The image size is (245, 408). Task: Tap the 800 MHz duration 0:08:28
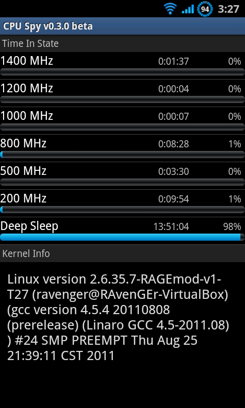click(x=174, y=144)
